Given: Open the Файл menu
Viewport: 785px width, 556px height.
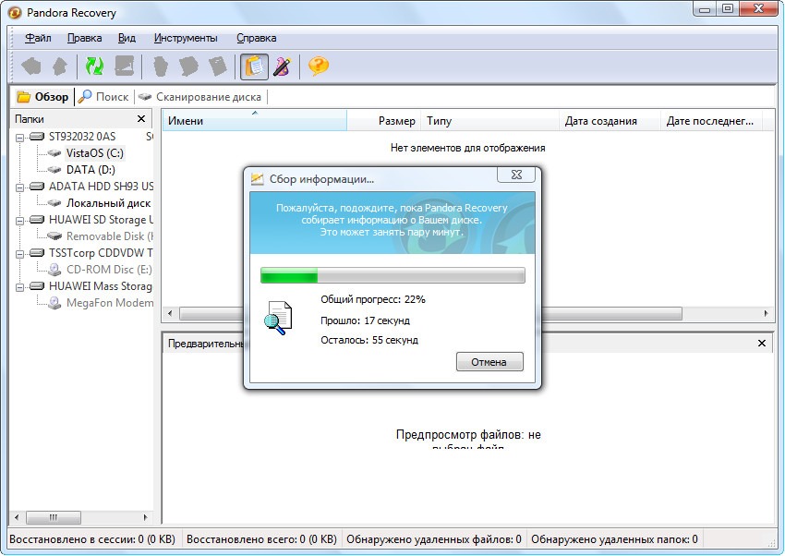Looking at the screenshot, I should [38, 38].
